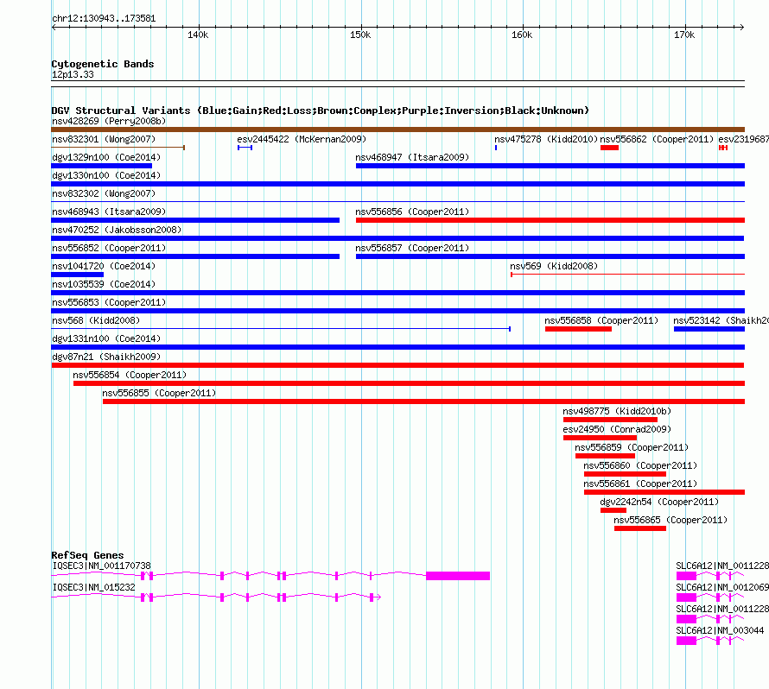Click dgv1331n100 (Coe2014) label
769x689 pixels.
(106, 338)
